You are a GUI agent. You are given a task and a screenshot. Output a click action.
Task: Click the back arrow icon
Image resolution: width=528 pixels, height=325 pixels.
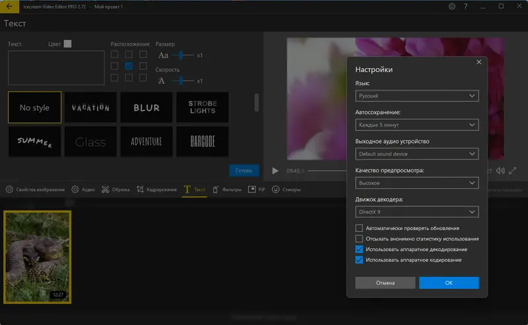[x=9, y=6]
